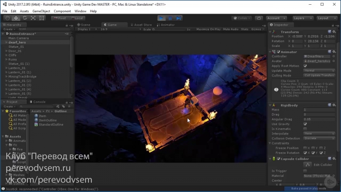The height and width of the screenshot is (192, 341).
Task: Toggle Capsule Collider enabled checkbox
Action: [x=279, y=159]
